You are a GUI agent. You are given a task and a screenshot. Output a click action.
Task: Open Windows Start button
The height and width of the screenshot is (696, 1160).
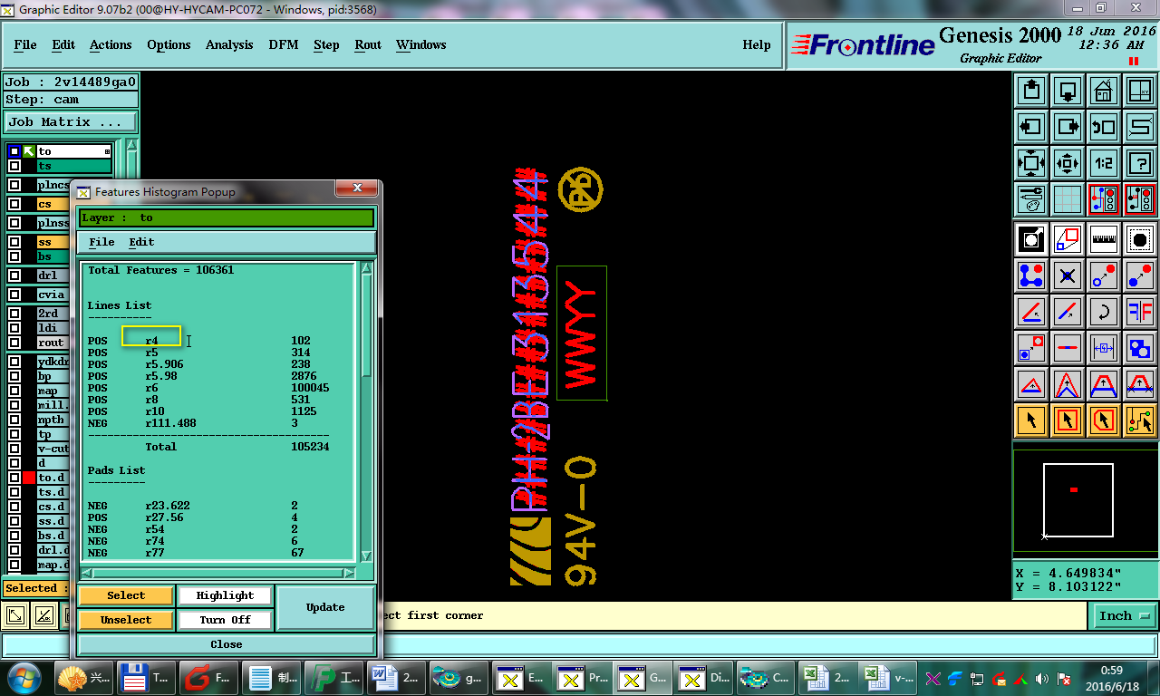click(x=25, y=677)
